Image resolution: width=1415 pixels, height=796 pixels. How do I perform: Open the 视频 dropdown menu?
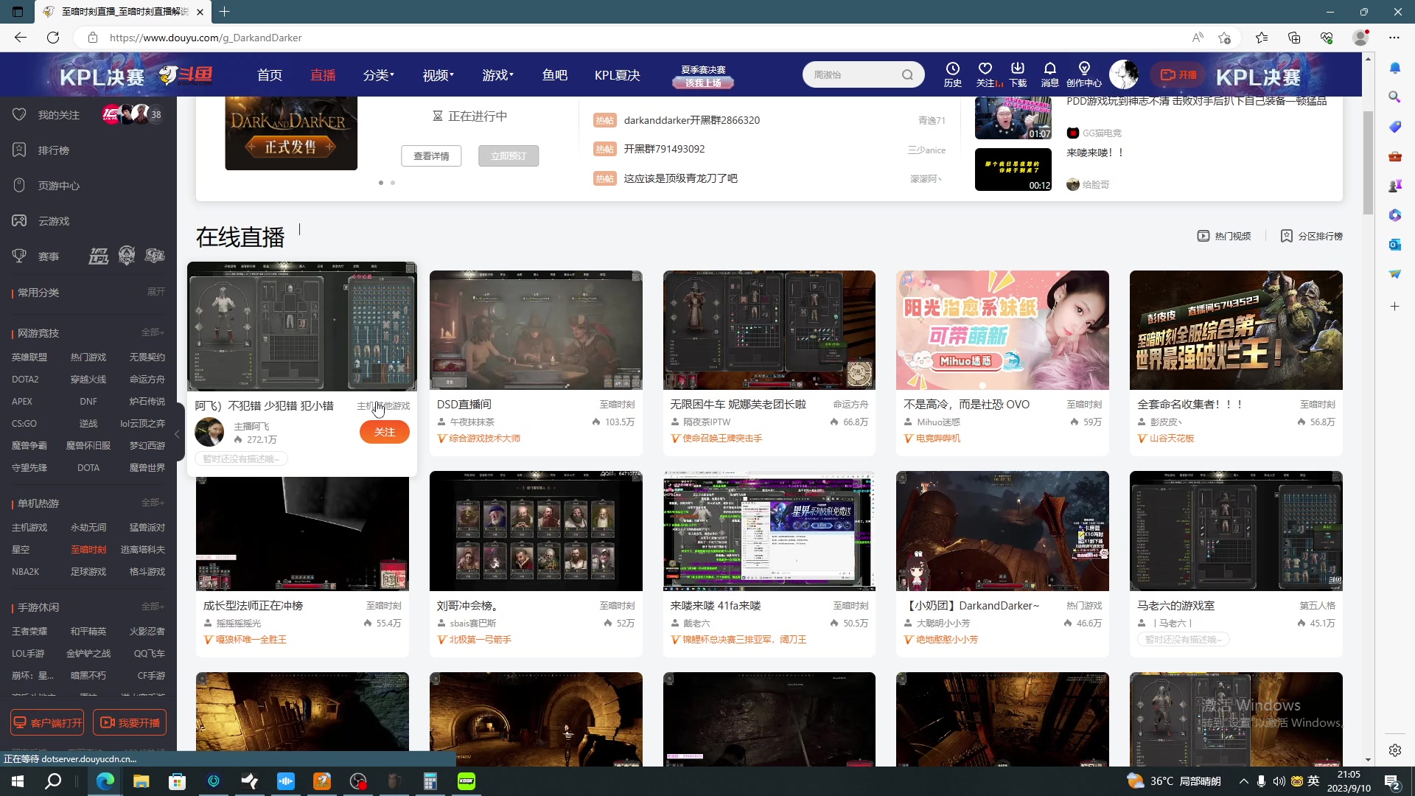pos(439,75)
